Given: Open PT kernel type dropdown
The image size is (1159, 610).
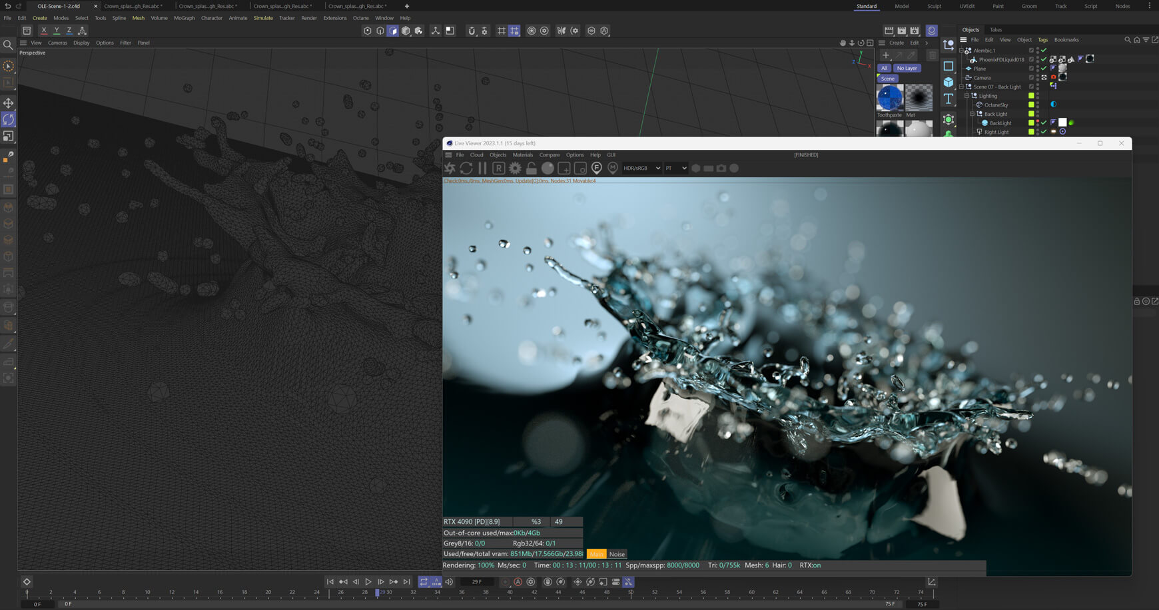Looking at the screenshot, I should [675, 168].
